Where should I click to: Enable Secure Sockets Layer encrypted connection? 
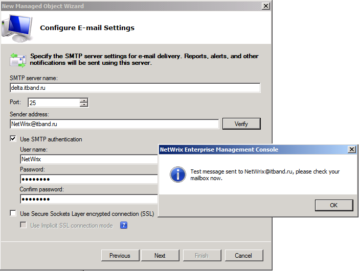(x=13, y=213)
